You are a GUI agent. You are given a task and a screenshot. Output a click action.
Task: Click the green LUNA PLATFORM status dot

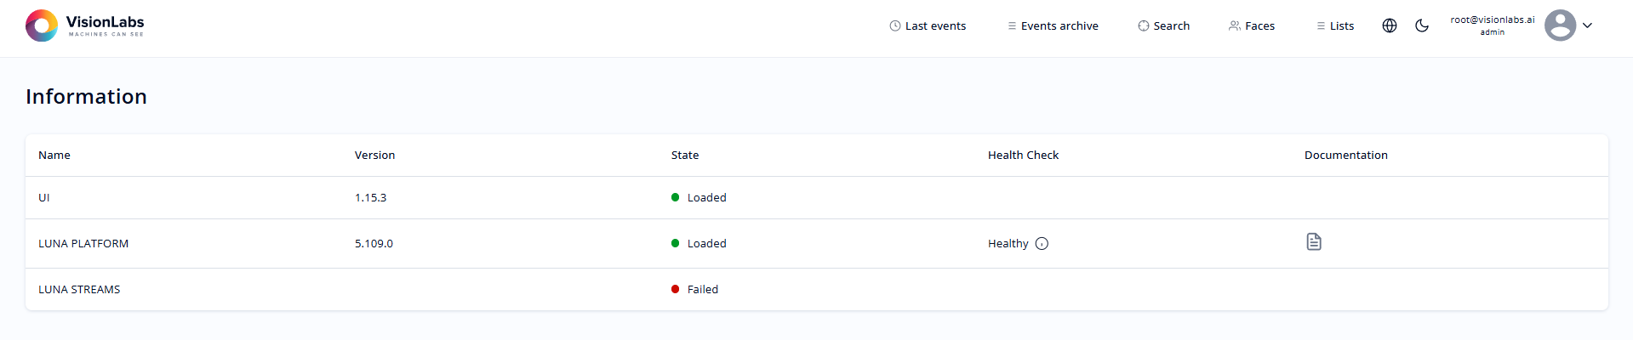click(x=676, y=243)
